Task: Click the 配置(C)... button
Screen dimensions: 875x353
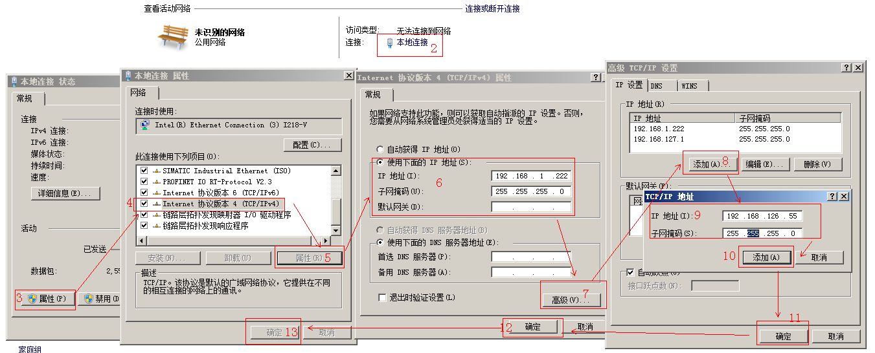Action: pyautogui.click(x=312, y=145)
